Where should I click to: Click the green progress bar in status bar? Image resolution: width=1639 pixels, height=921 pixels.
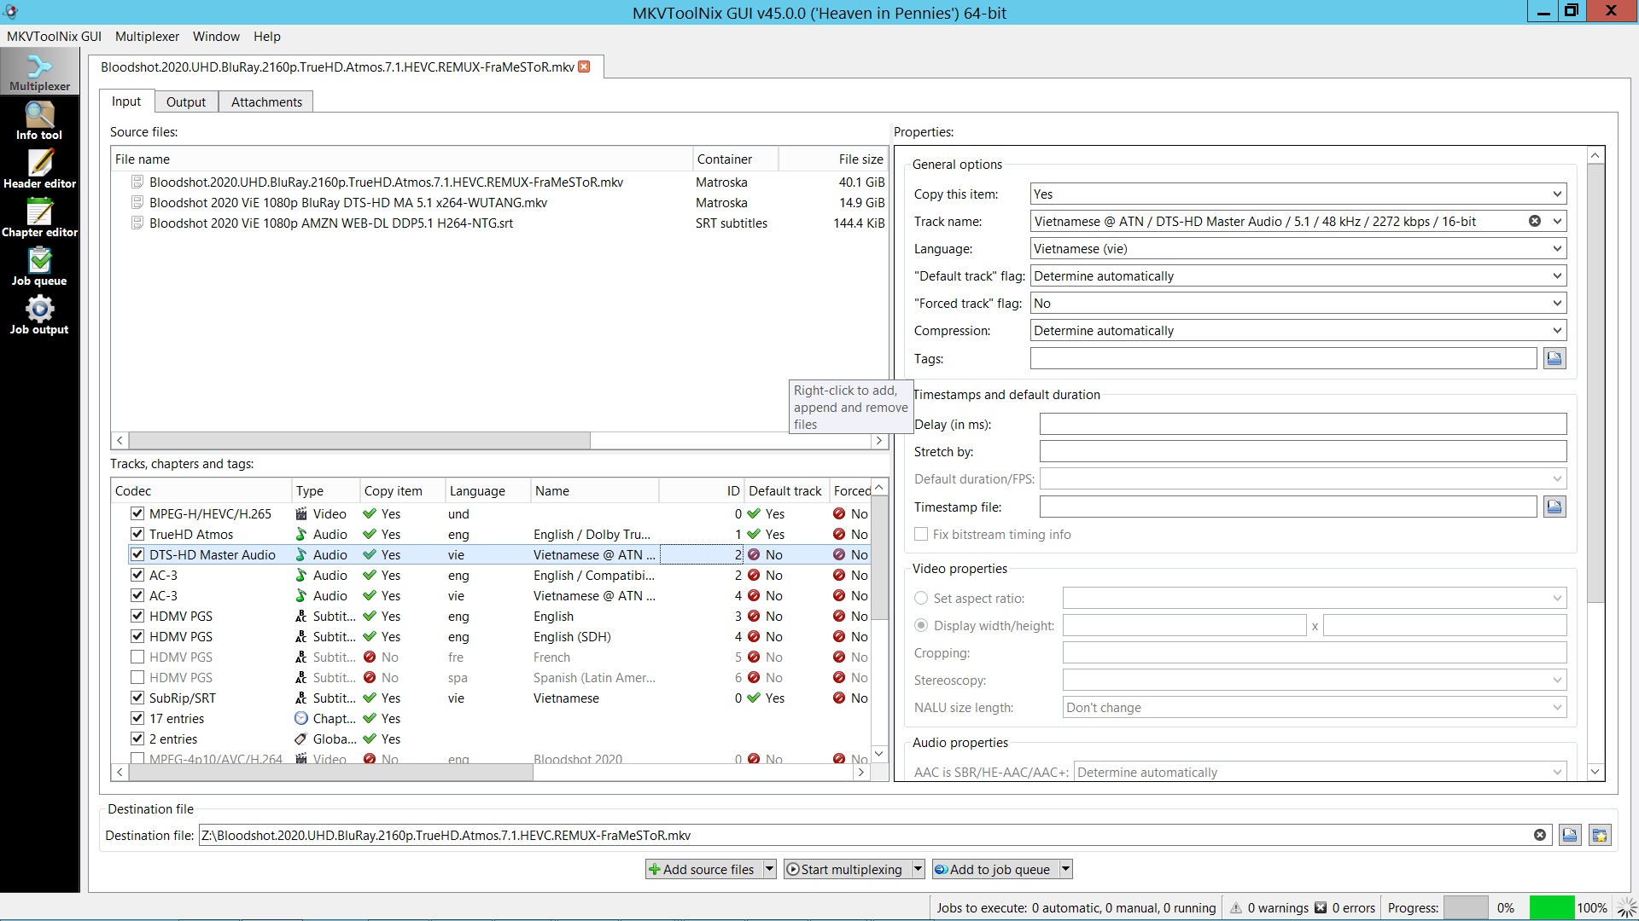1552,907
